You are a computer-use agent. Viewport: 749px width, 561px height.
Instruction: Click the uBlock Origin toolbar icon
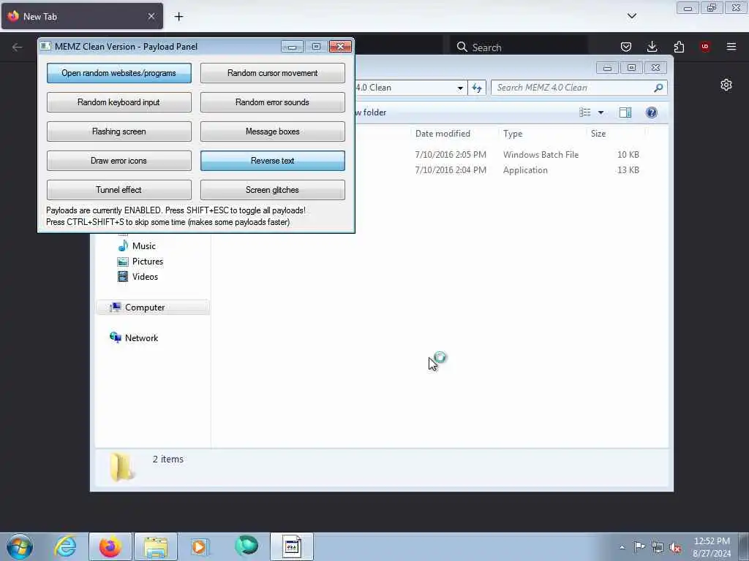(x=704, y=47)
